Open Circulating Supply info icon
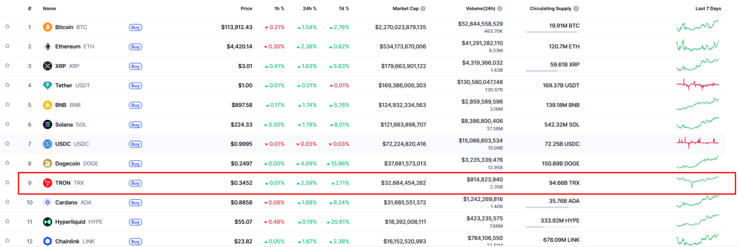This screenshot has height=247, width=740. (576, 9)
